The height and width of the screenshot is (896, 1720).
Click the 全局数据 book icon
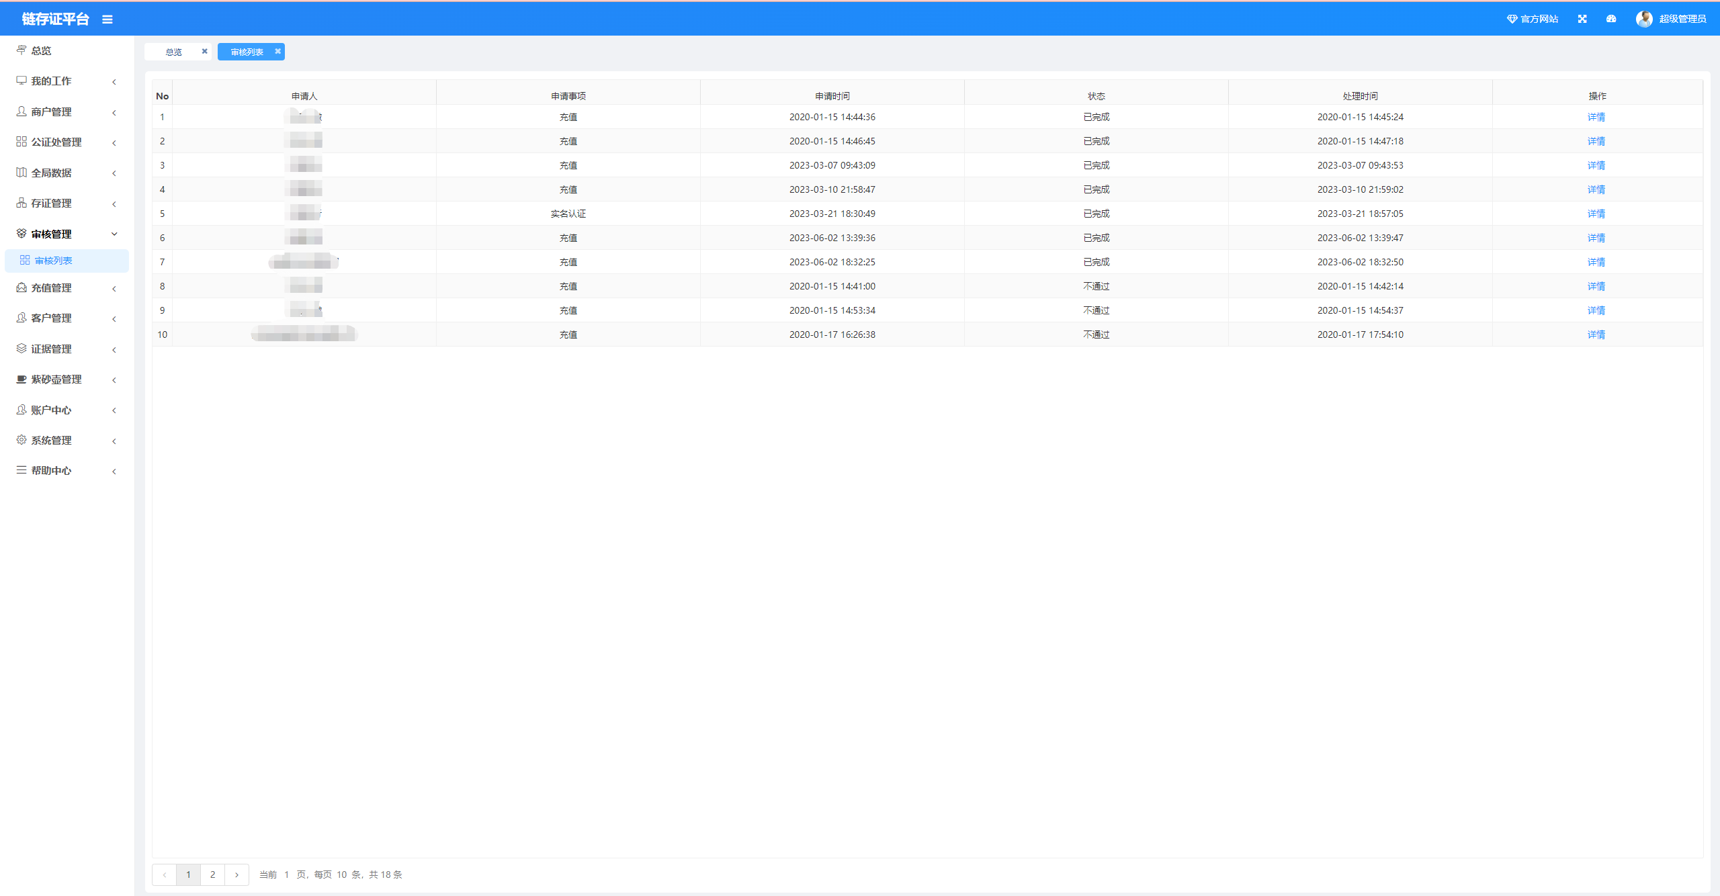pyautogui.click(x=21, y=173)
